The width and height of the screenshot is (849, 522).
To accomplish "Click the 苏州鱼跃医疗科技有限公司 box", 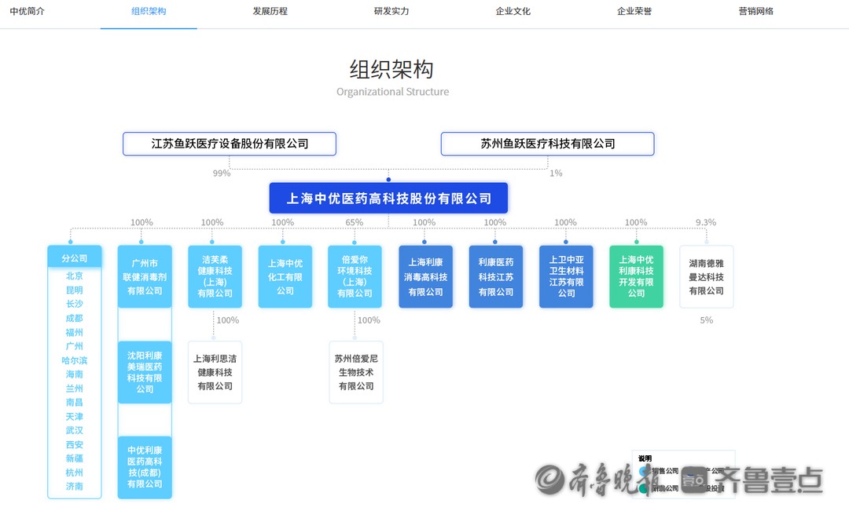I will (547, 144).
